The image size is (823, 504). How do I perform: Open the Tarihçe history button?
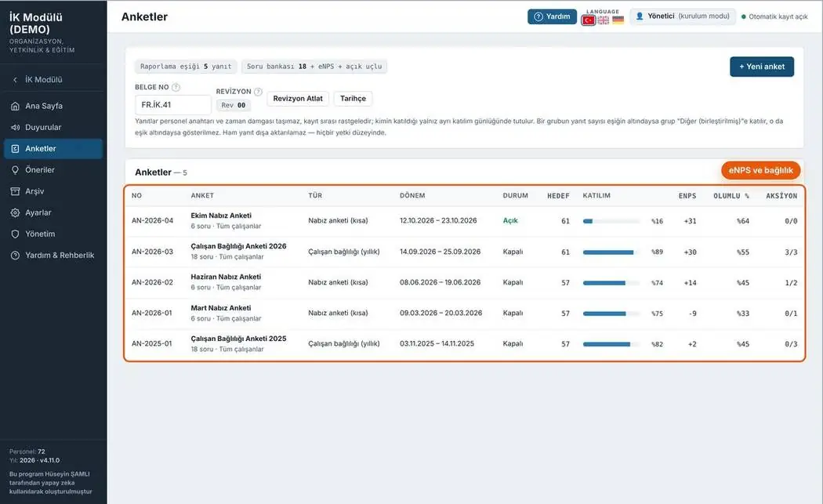(353, 99)
